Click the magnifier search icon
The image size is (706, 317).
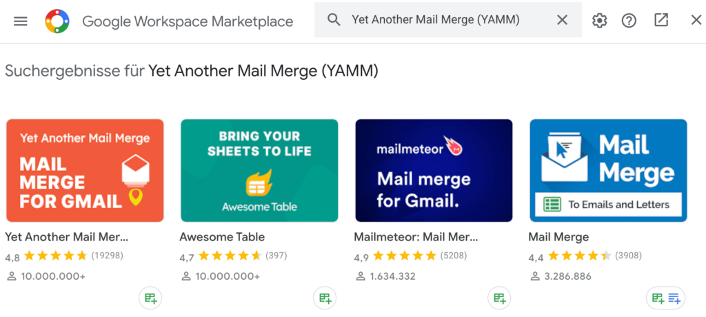[334, 20]
